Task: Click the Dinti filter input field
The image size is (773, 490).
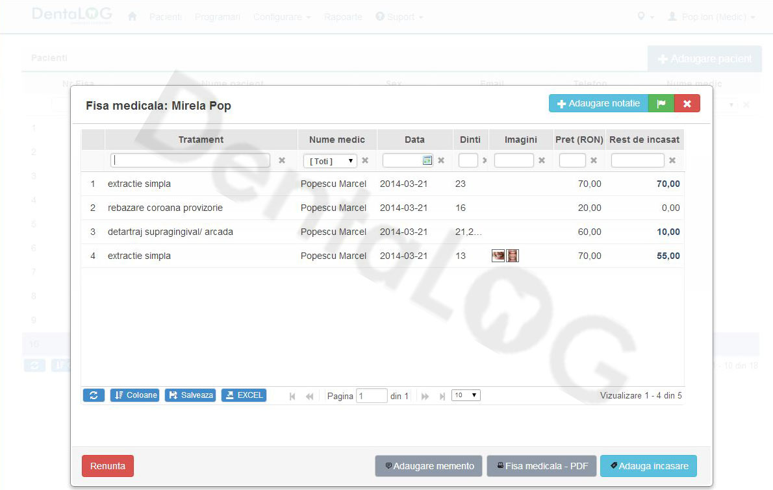Action: [x=468, y=160]
